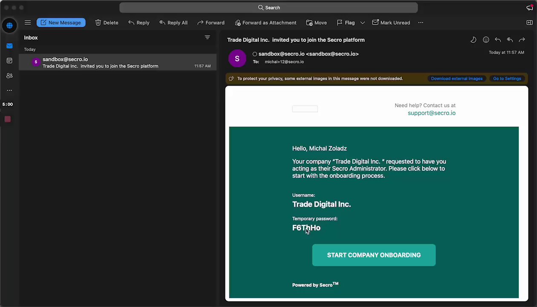Click the temporary password F6ThHo
This screenshot has height=307, width=537.
(x=306, y=228)
